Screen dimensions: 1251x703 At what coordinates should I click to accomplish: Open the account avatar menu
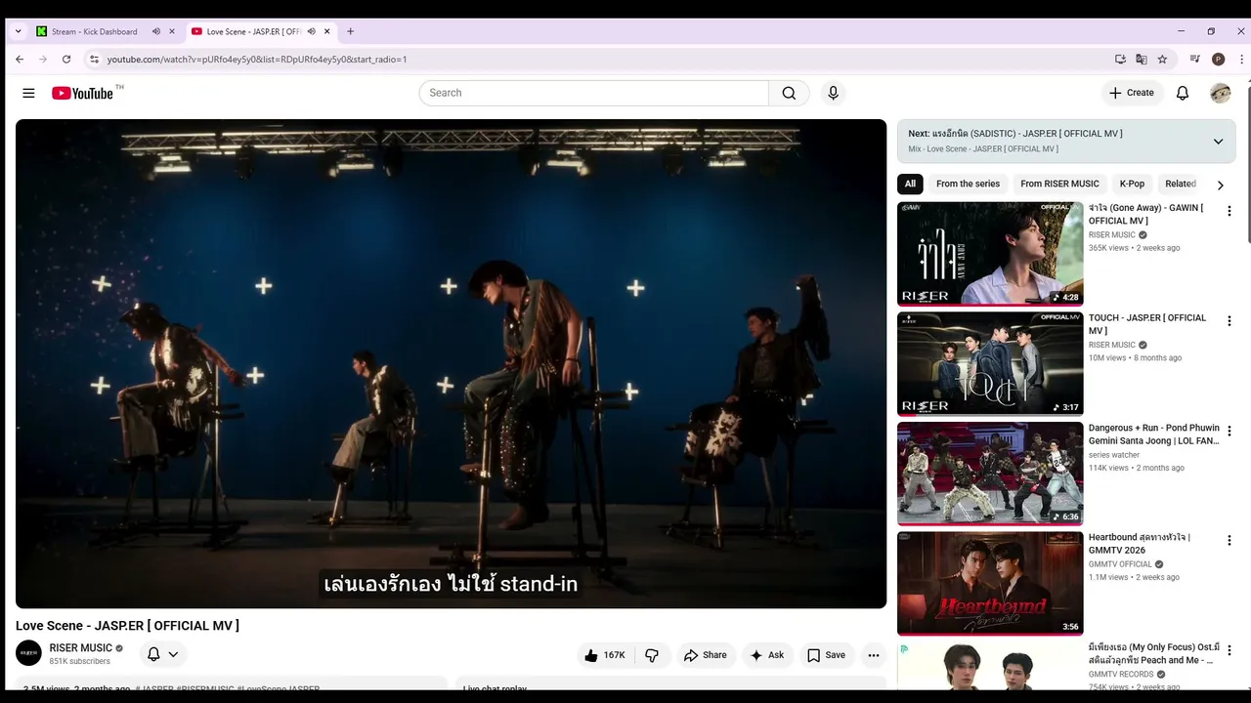(x=1220, y=93)
